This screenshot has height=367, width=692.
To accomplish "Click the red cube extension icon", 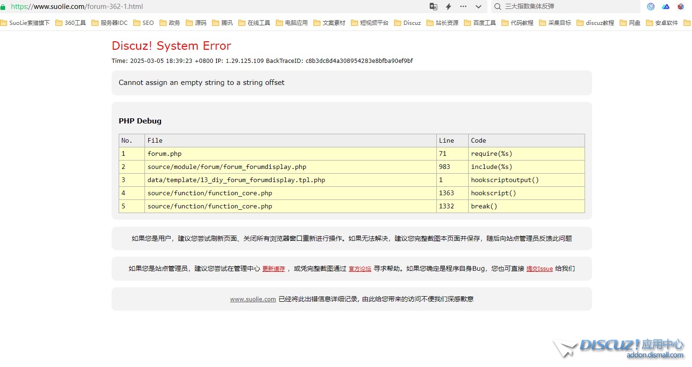I will (681, 7).
